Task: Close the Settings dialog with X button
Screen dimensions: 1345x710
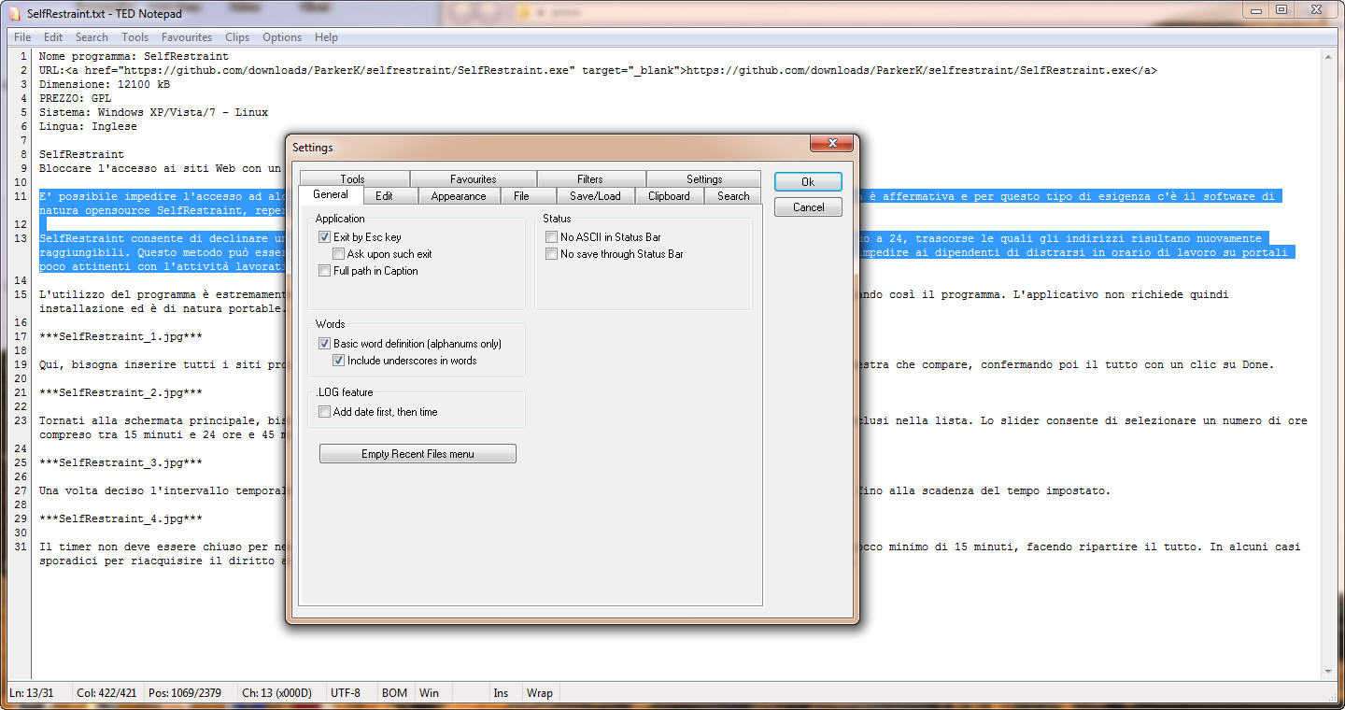Action: [830, 144]
